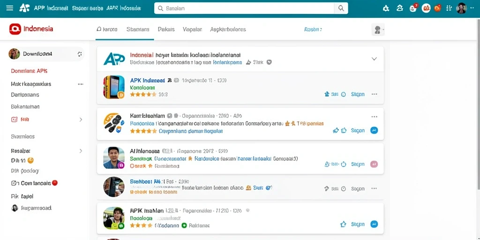Click the large APP logo in header card

coord(114,59)
